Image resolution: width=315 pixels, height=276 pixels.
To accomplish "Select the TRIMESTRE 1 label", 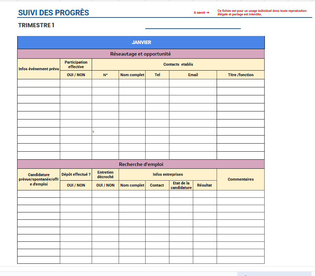I will (35, 25).
